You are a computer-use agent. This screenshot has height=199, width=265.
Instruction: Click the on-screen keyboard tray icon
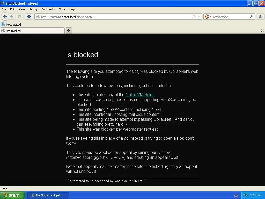(236, 195)
